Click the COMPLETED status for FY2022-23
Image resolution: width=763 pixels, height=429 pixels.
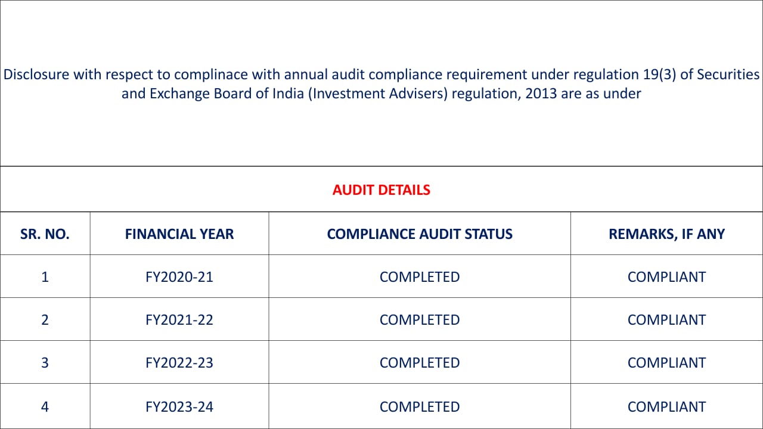[x=420, y=363]
